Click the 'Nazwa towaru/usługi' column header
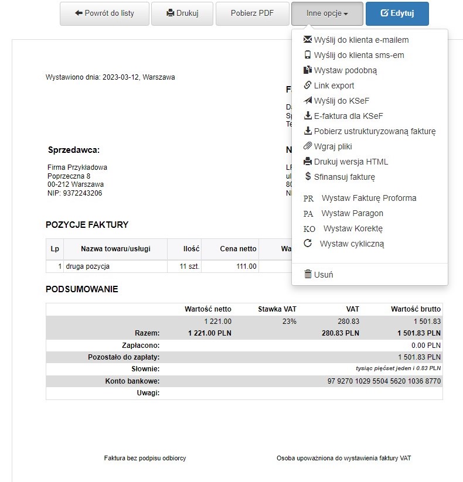 pyautogui.click(x=115, y=249)
